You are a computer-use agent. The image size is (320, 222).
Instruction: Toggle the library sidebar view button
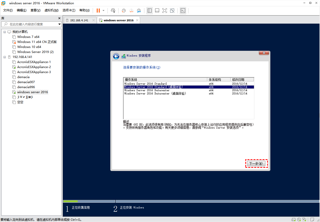click(x=150, y=11)
